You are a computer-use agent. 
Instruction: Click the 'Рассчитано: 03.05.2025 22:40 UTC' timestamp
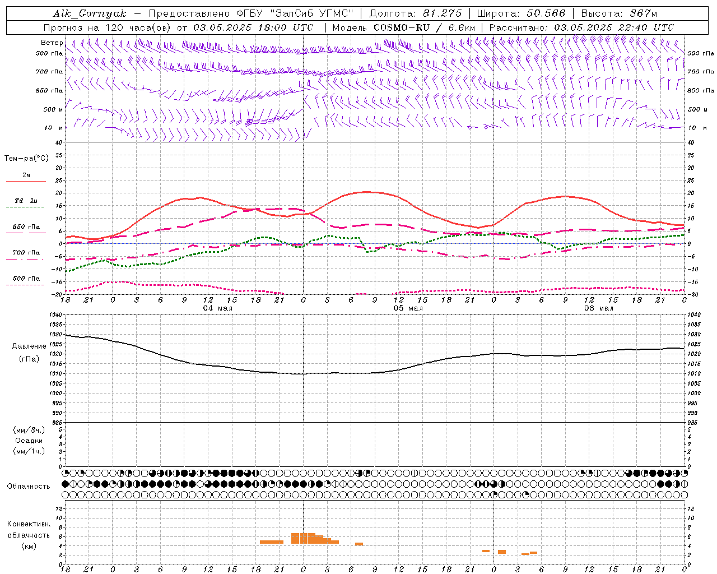click(x=581, y=27)
